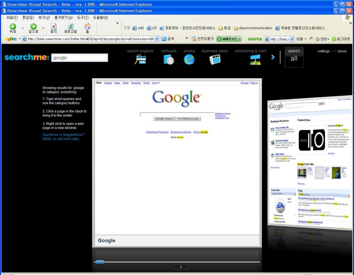Click the 로그아웃 logout button
Image resolution: width=354 pixels, height=275 pixels.
pos(341,39)
